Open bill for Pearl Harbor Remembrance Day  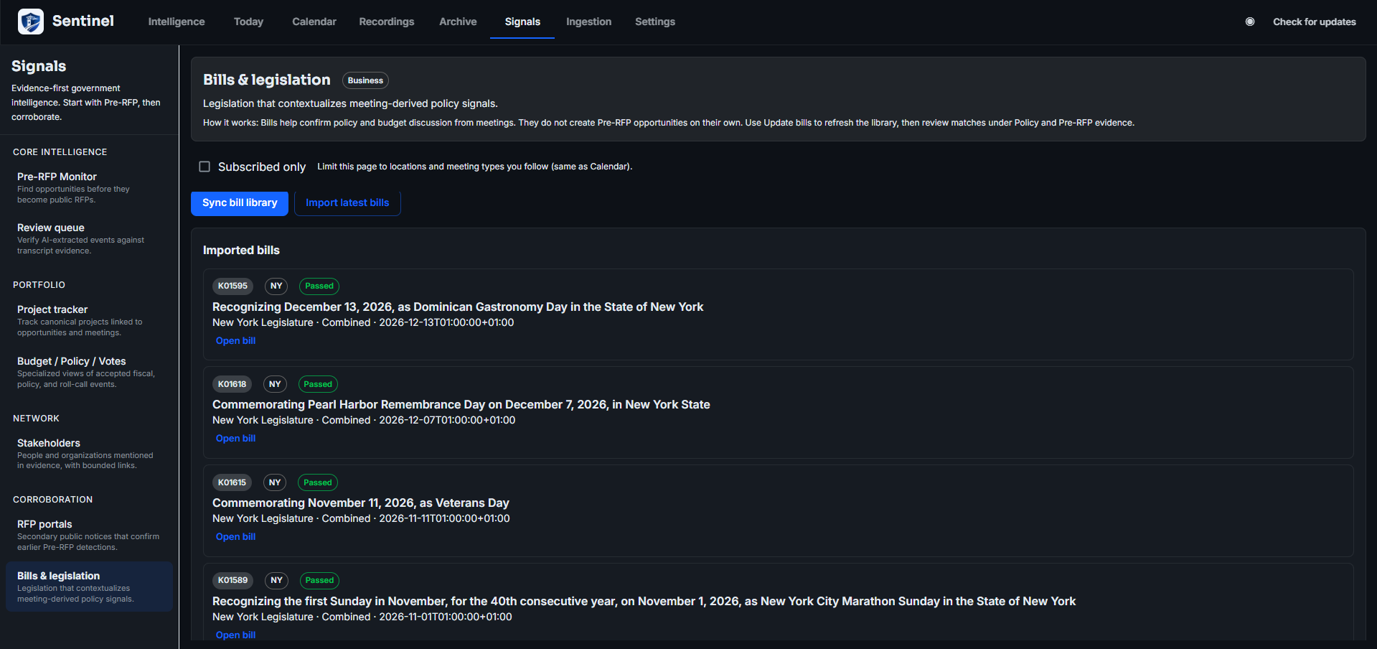pyautogui.click(x=235, y=439)
